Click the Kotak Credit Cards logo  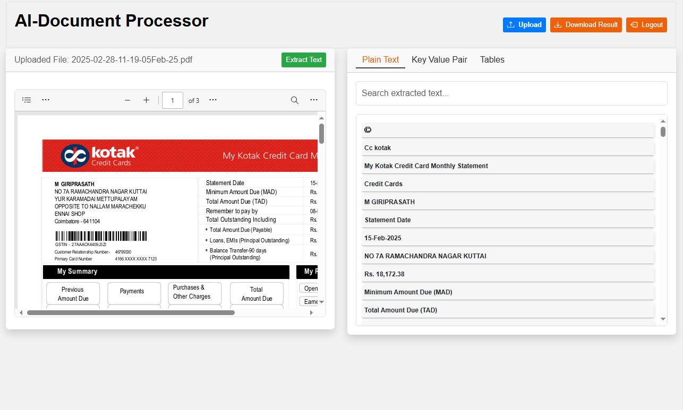(x=100, y=155)
